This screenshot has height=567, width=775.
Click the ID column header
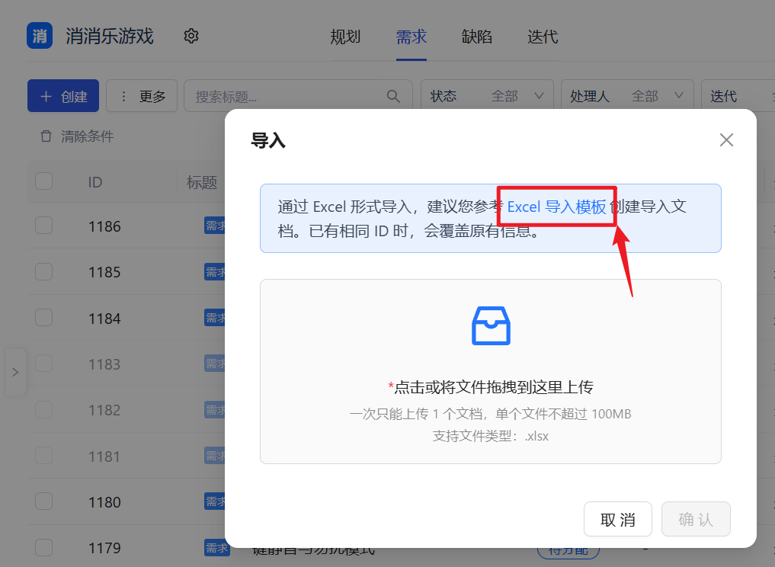pyautogui.click(x=95, y=182)
